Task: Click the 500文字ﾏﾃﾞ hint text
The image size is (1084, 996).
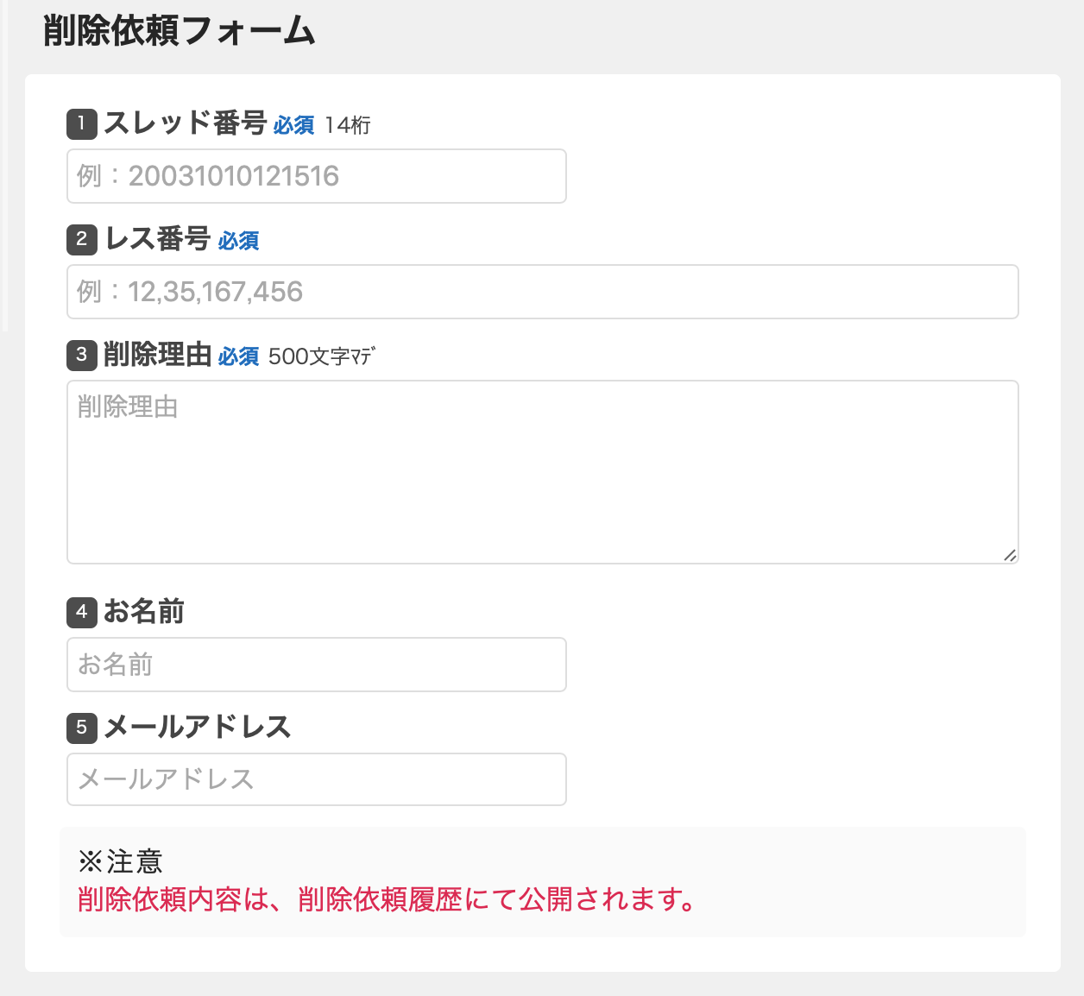Action: click(322, 356)
